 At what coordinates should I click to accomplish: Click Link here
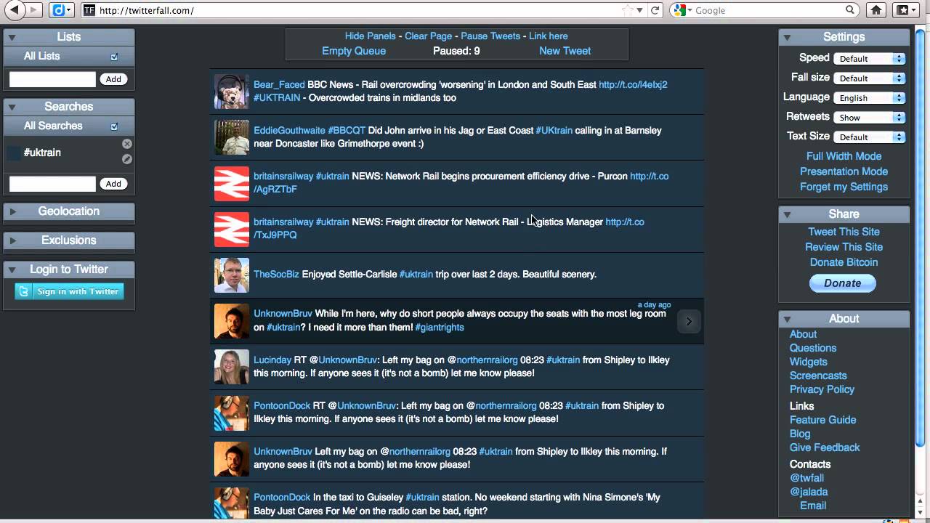(x=549, y=36)
